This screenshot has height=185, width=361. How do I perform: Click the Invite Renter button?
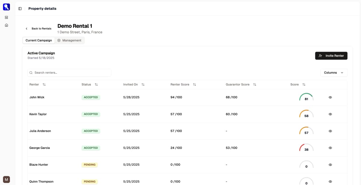pos(331,56)
